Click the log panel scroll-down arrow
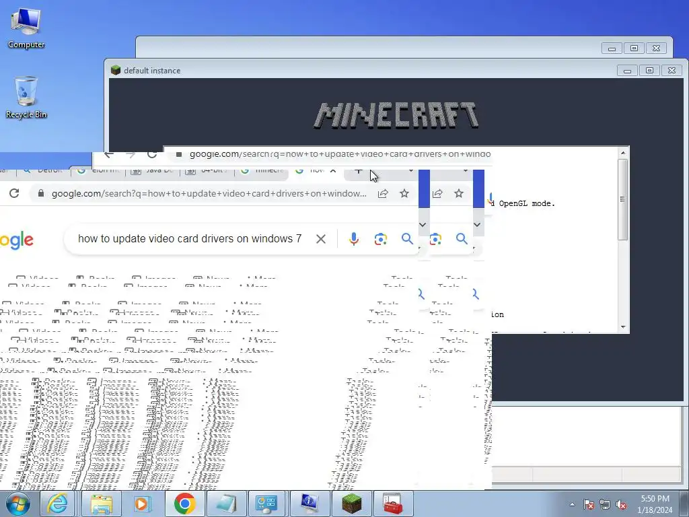689x517 pixels. click(622, 327)
